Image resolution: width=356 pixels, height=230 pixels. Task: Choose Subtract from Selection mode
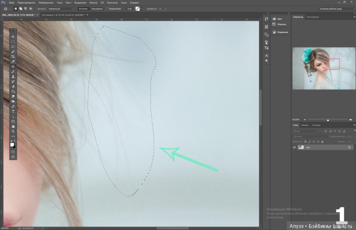click(26, 9)
